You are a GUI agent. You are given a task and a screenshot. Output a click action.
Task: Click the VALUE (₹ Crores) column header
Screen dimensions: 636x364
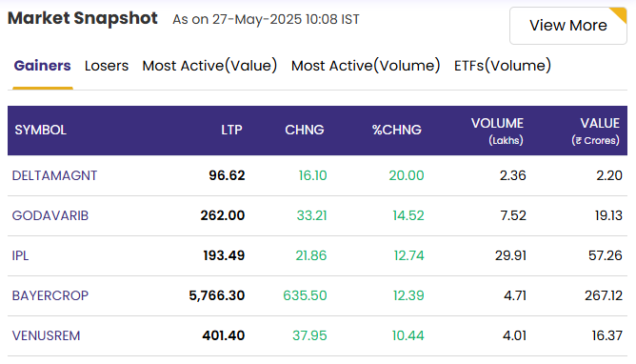click(x=595, y=131)
